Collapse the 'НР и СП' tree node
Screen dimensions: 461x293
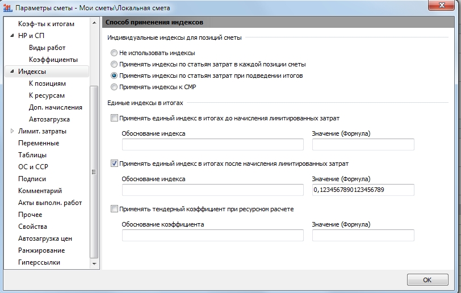[12, 36]
